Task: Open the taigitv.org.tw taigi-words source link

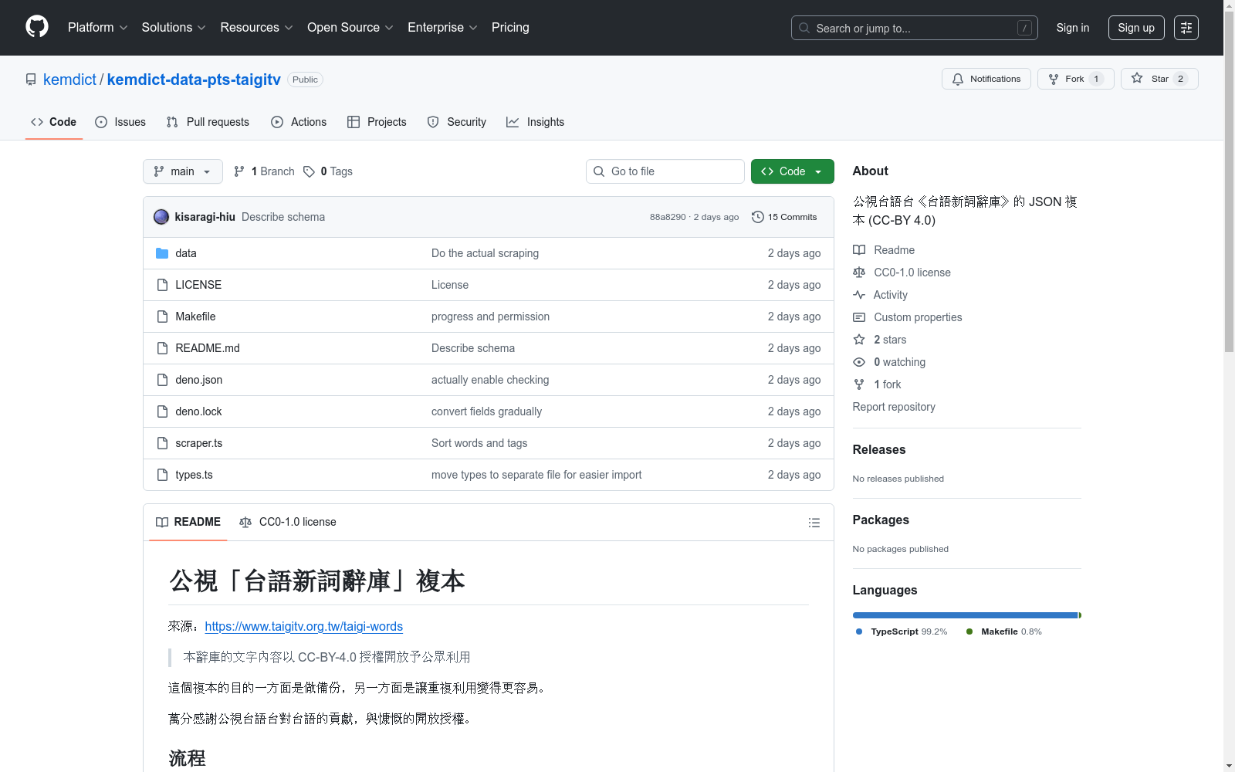Action: pyautogui.click(x=304, y=626)
